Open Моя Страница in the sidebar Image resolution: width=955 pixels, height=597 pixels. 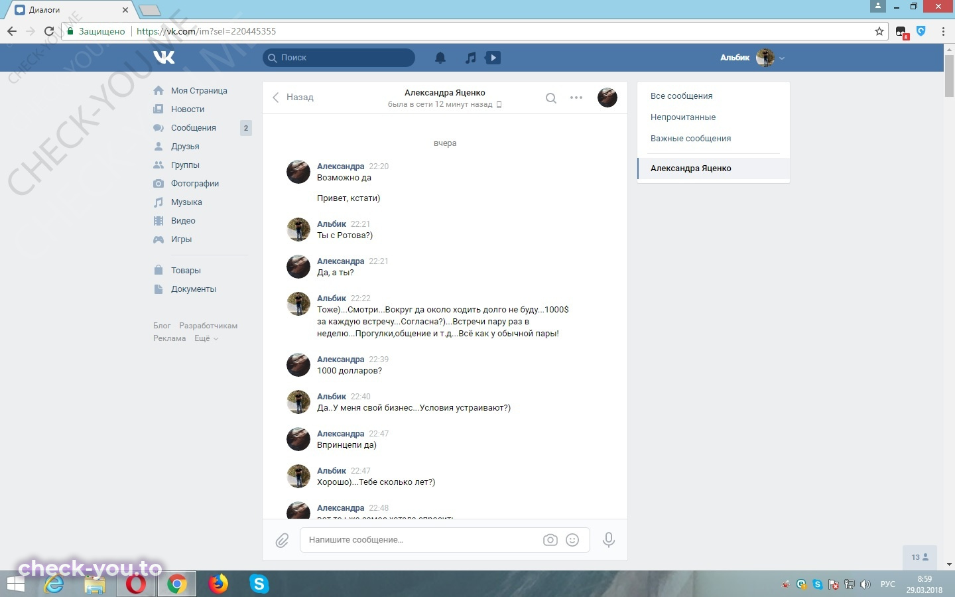click(x=200, y=91)
